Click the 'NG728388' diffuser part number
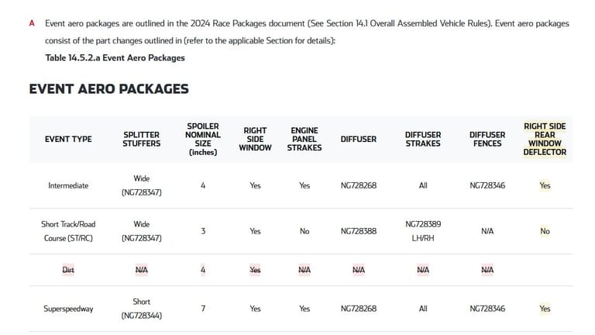Viewport: 595px width, 335px height. 359,231
